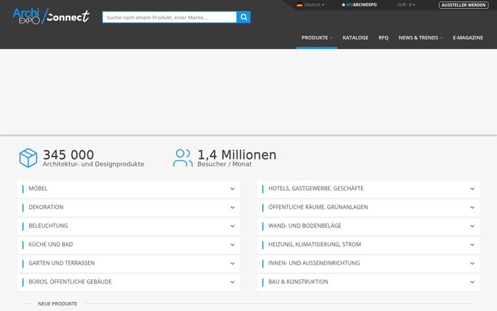The image size is (497, 311).
Task: Expand the Garten und Terrassen chevron
Action: click(x=233, y=263)
